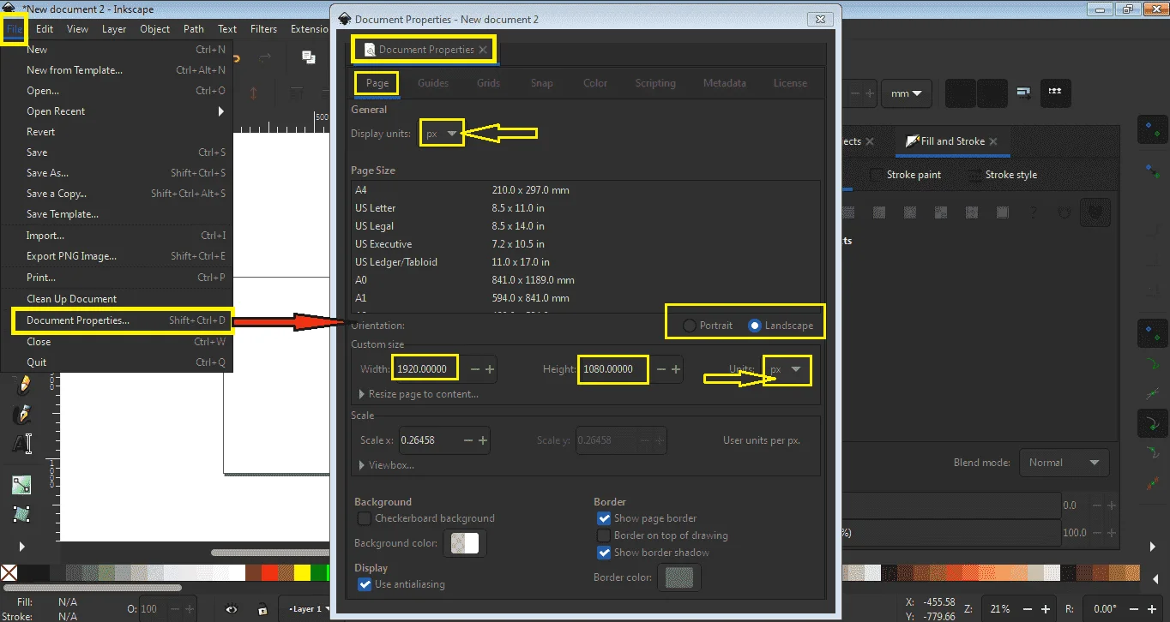Toggle Use antialiasing checkbox

tap(365, 584)
